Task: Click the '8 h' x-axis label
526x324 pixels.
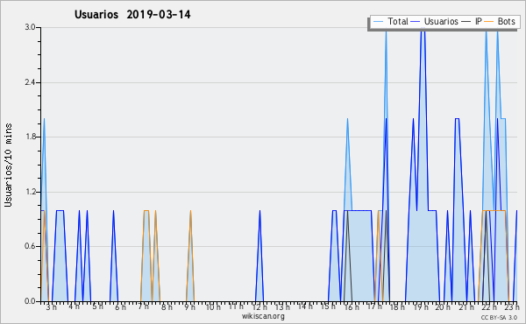Action: (167, 307)
